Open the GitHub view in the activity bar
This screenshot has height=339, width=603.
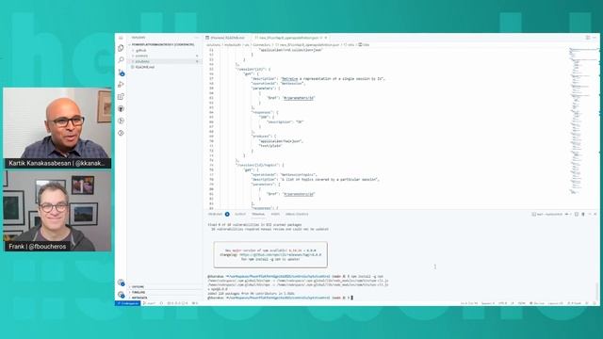[121, 109]
